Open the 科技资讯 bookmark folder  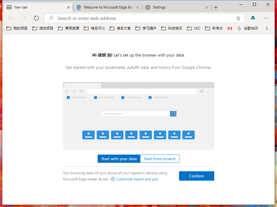(x=172, y=28)
